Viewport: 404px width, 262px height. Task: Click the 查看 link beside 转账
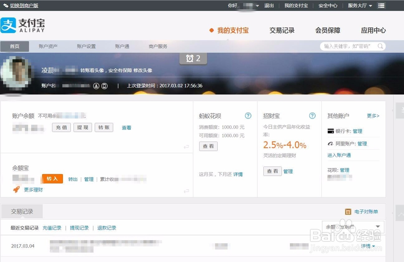[x=126, y=128]
